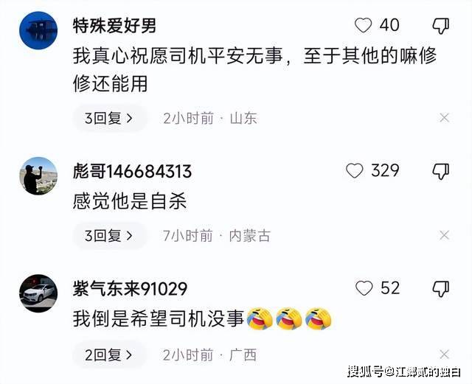Open 彪哥146684313's profile avatar
The width and height of the screenshot is (472, 384).
[38, 176]
